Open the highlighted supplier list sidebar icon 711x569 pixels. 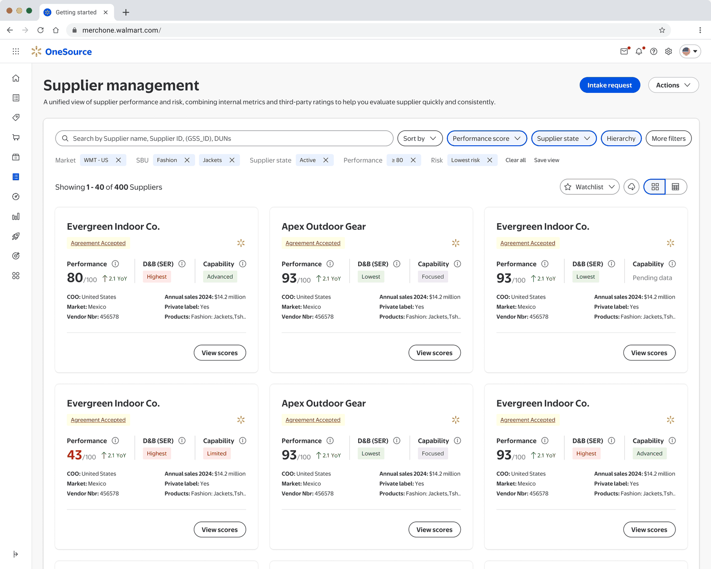tap(16, 177)
